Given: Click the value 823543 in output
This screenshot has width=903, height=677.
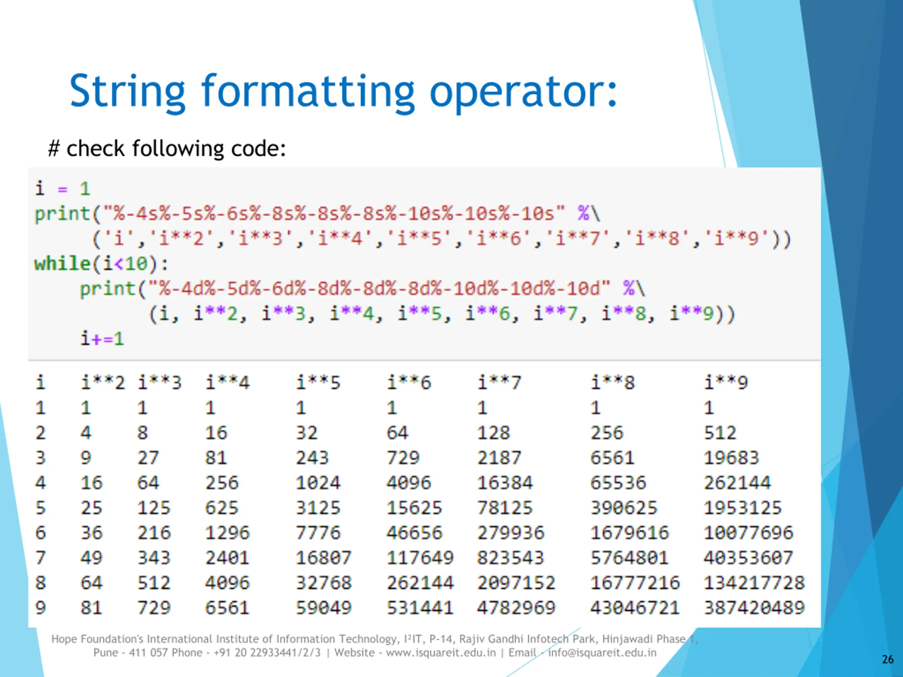Looking at the screenshot, I should coord(511,558).
